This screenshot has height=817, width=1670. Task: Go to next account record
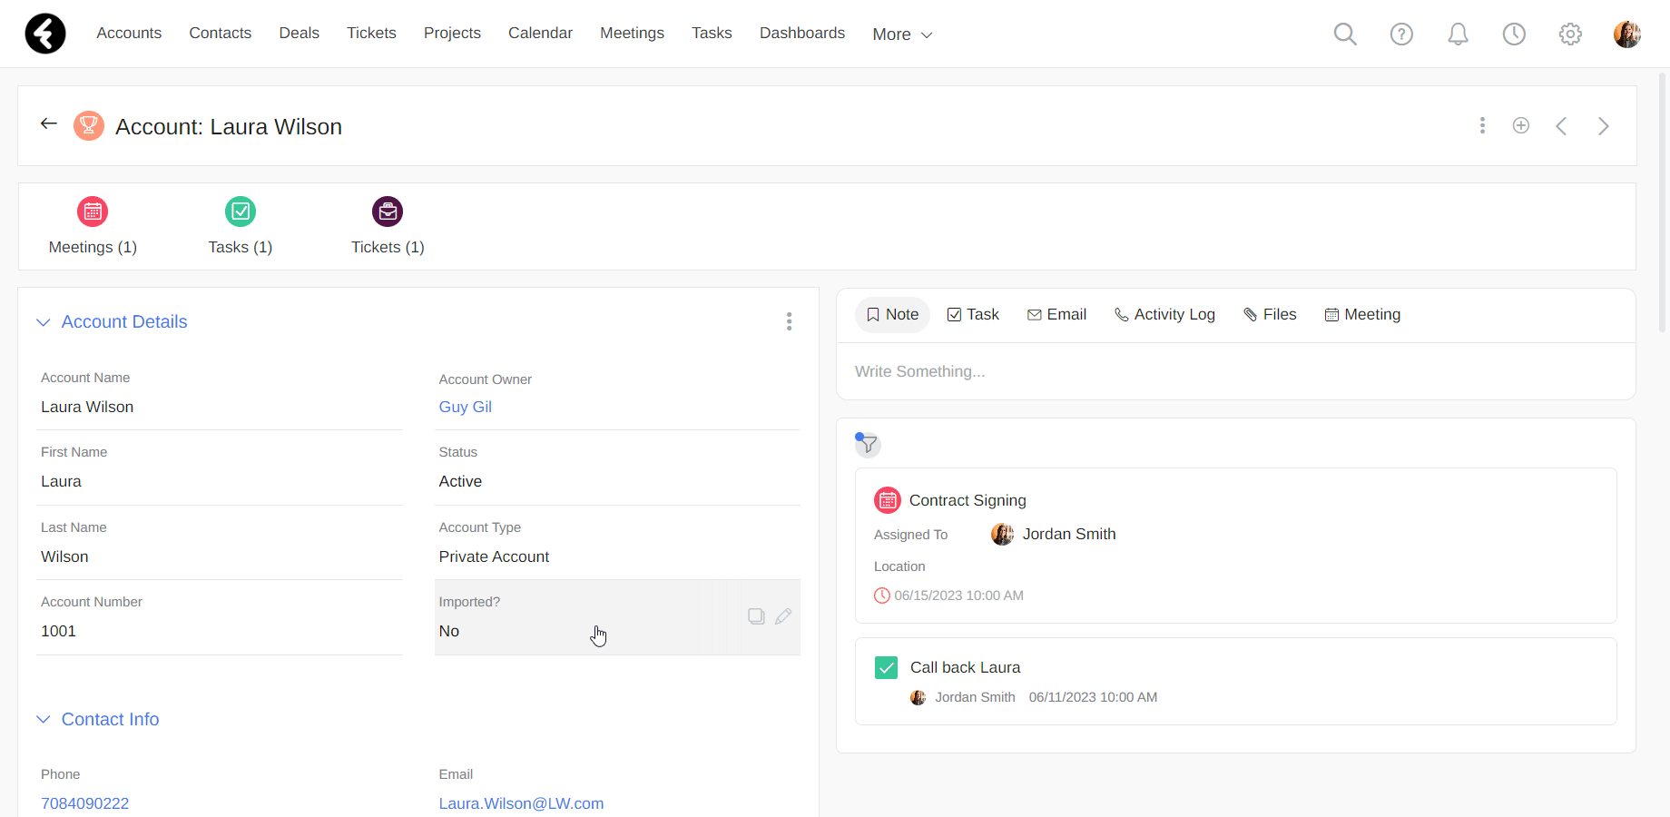click(1604, 126)
